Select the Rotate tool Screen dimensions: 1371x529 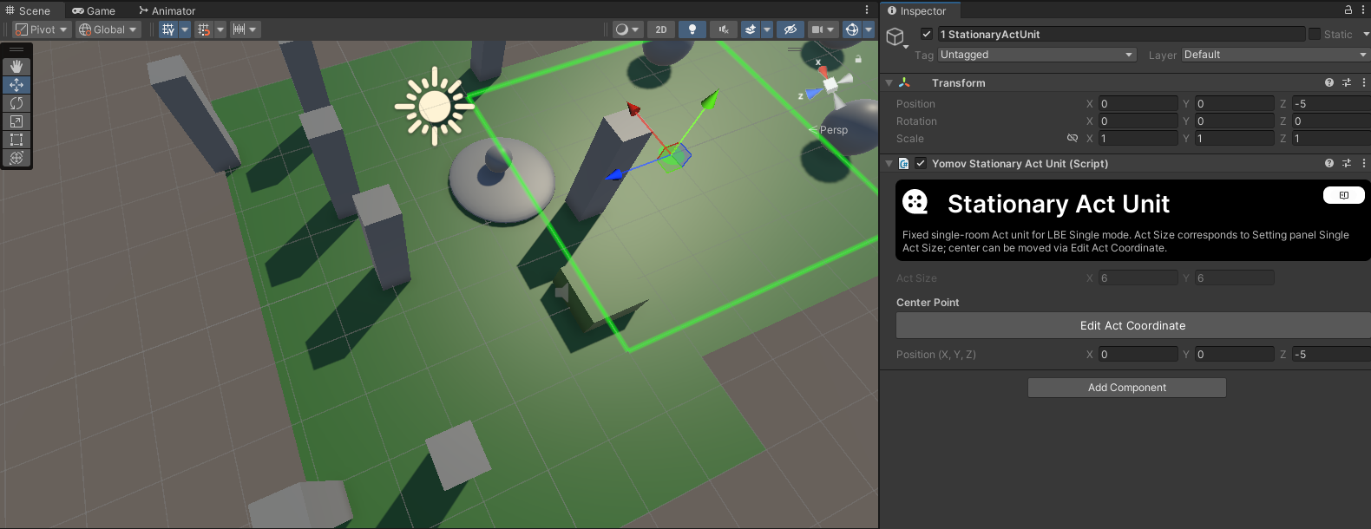[x=16, y=103]
